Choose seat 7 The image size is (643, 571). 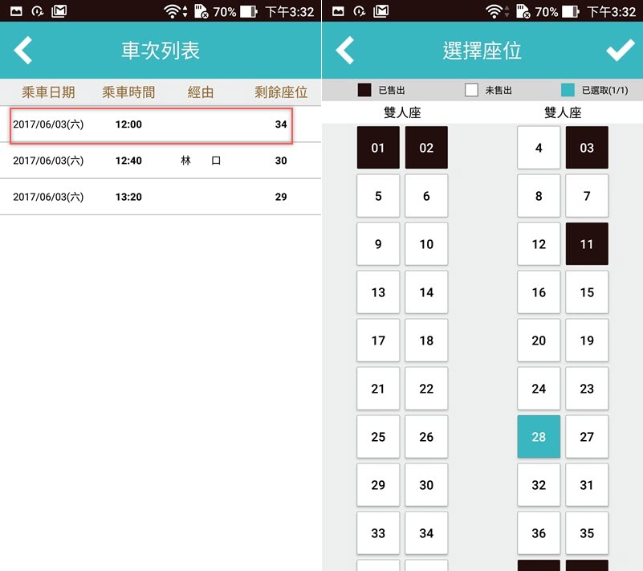[x=587, y=196]
